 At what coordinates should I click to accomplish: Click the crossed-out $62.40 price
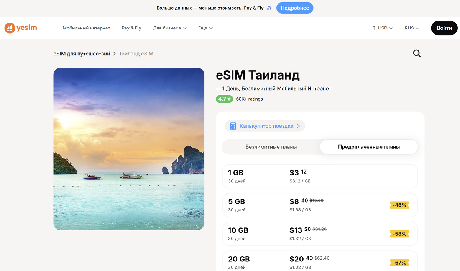322,258
